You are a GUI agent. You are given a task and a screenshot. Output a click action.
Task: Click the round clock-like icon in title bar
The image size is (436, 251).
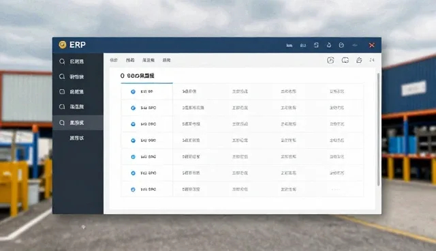[x=341, y=45]
